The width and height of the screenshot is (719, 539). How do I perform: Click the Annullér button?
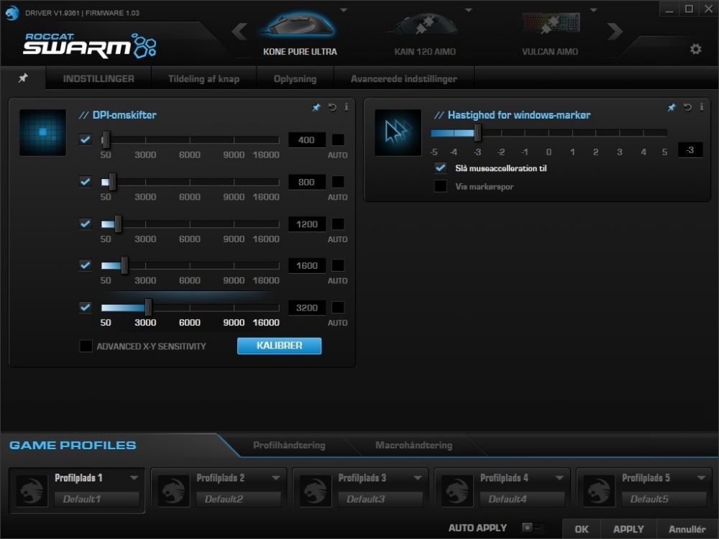687,529
